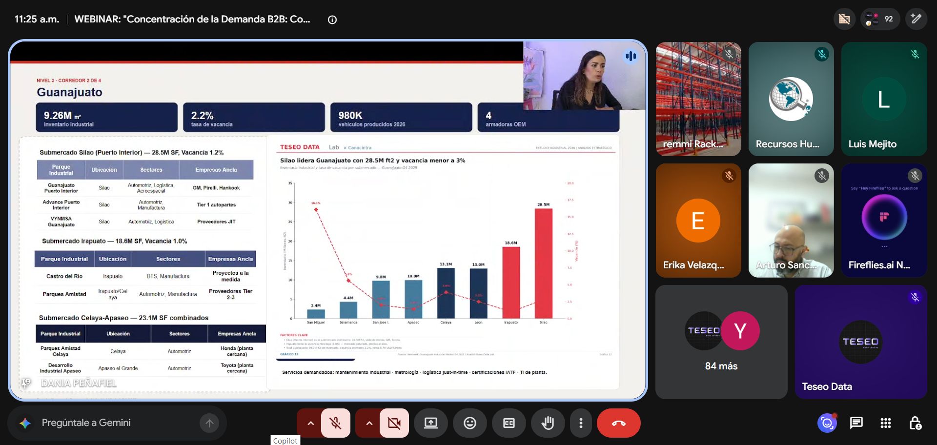
Task: Select Arturo Sanc... video tile
Action: tap(791, 221)
